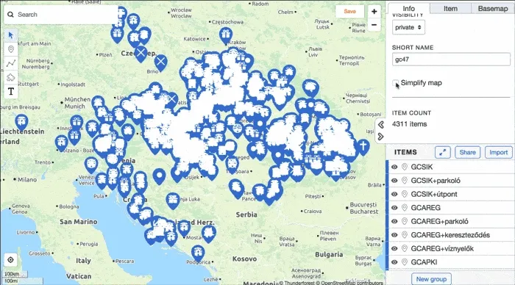Click the search magnifier icon
This screenshot has width=515, height=285.
click(x=10, y=15)
